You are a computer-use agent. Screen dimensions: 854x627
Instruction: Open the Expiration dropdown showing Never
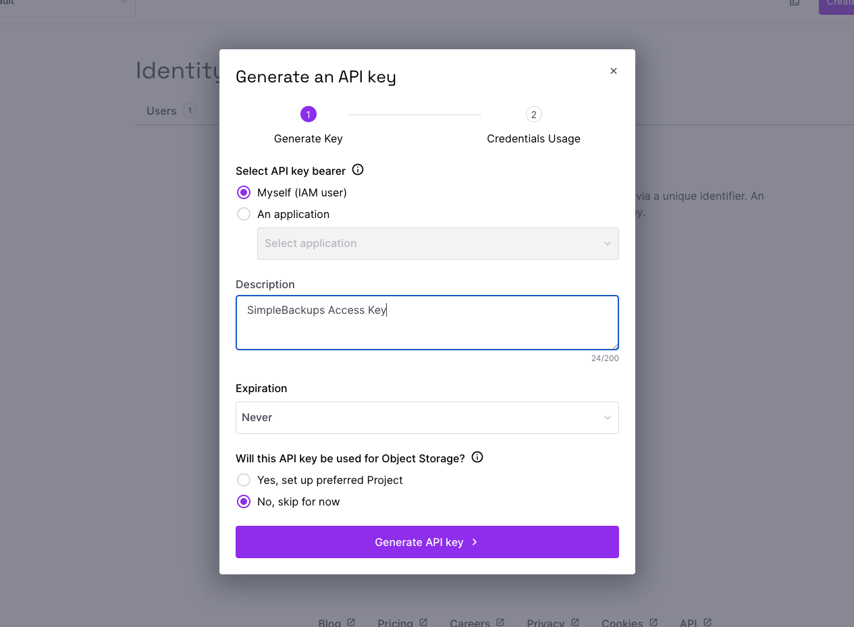[x=427, y=418]
